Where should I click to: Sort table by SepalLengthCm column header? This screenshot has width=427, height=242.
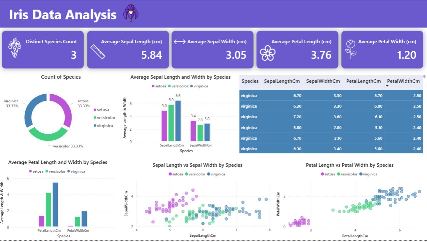282,81
